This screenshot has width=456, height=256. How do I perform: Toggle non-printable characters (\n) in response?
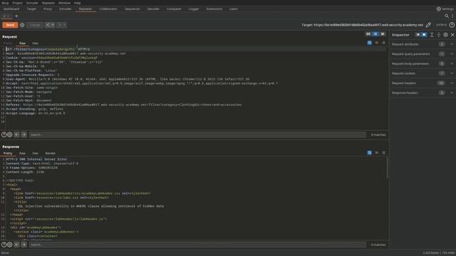[377, 153]
